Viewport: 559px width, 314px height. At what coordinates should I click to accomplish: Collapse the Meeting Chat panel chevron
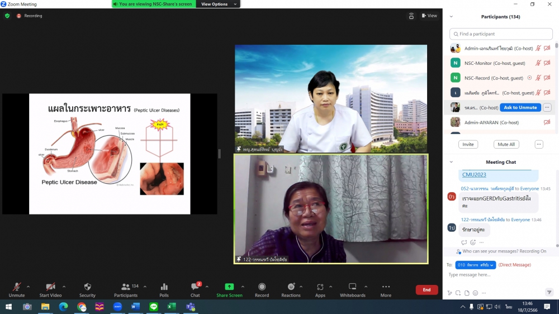click(452, 162)
